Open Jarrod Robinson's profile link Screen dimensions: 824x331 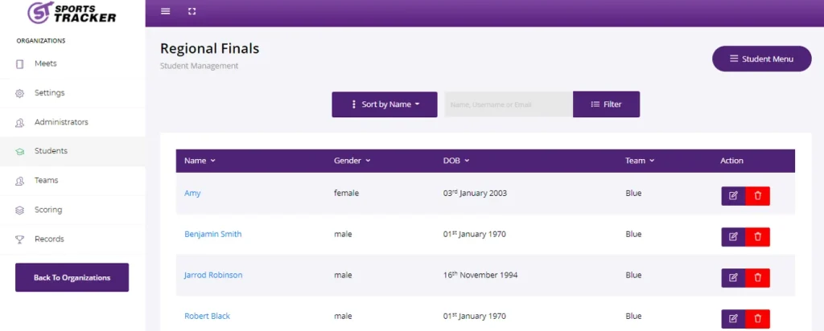tap(213, 275)
